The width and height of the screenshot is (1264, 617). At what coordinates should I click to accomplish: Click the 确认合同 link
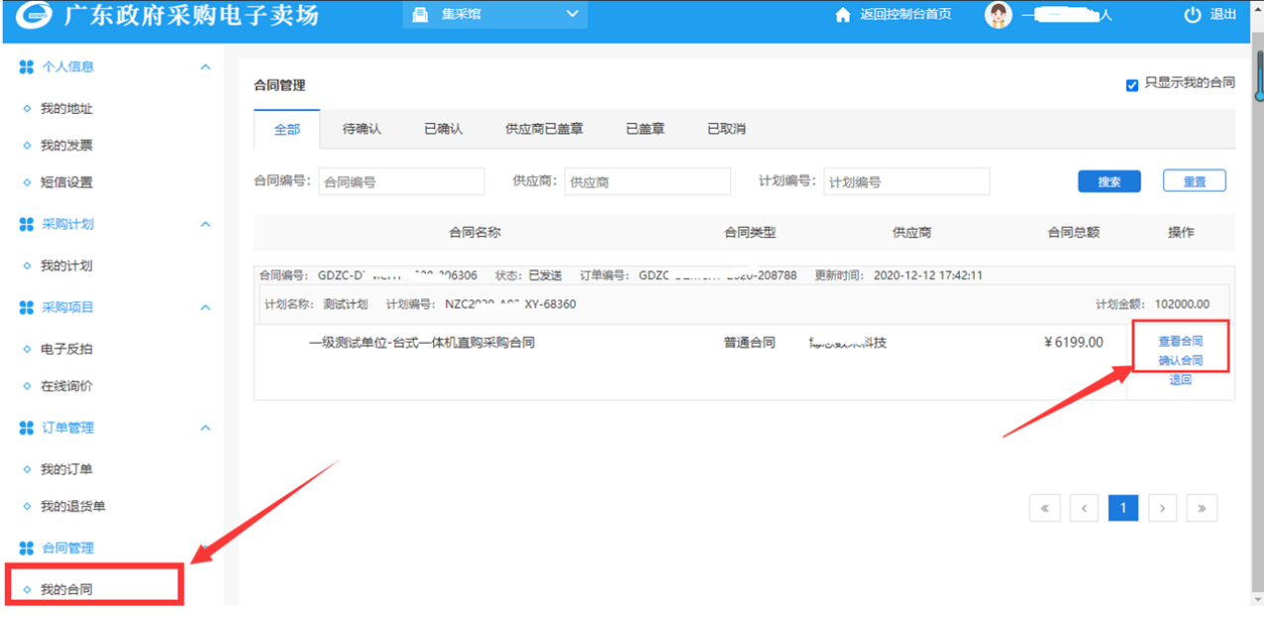pyautogui.click(x=1180, y=360)
